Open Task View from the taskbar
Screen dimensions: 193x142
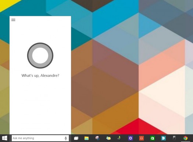tap(76, 138)
